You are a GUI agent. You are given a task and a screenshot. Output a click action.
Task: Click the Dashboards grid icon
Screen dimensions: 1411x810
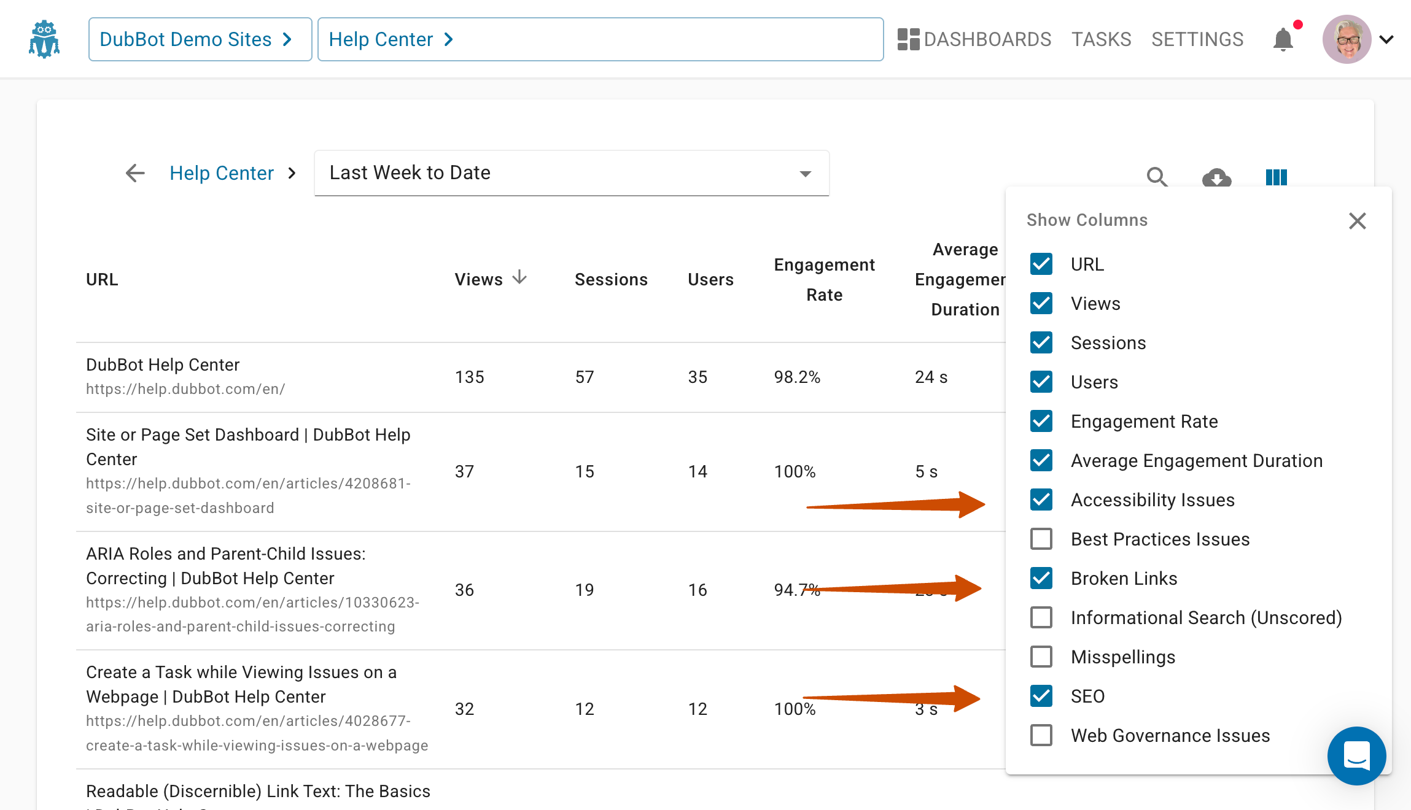[908, 39]
